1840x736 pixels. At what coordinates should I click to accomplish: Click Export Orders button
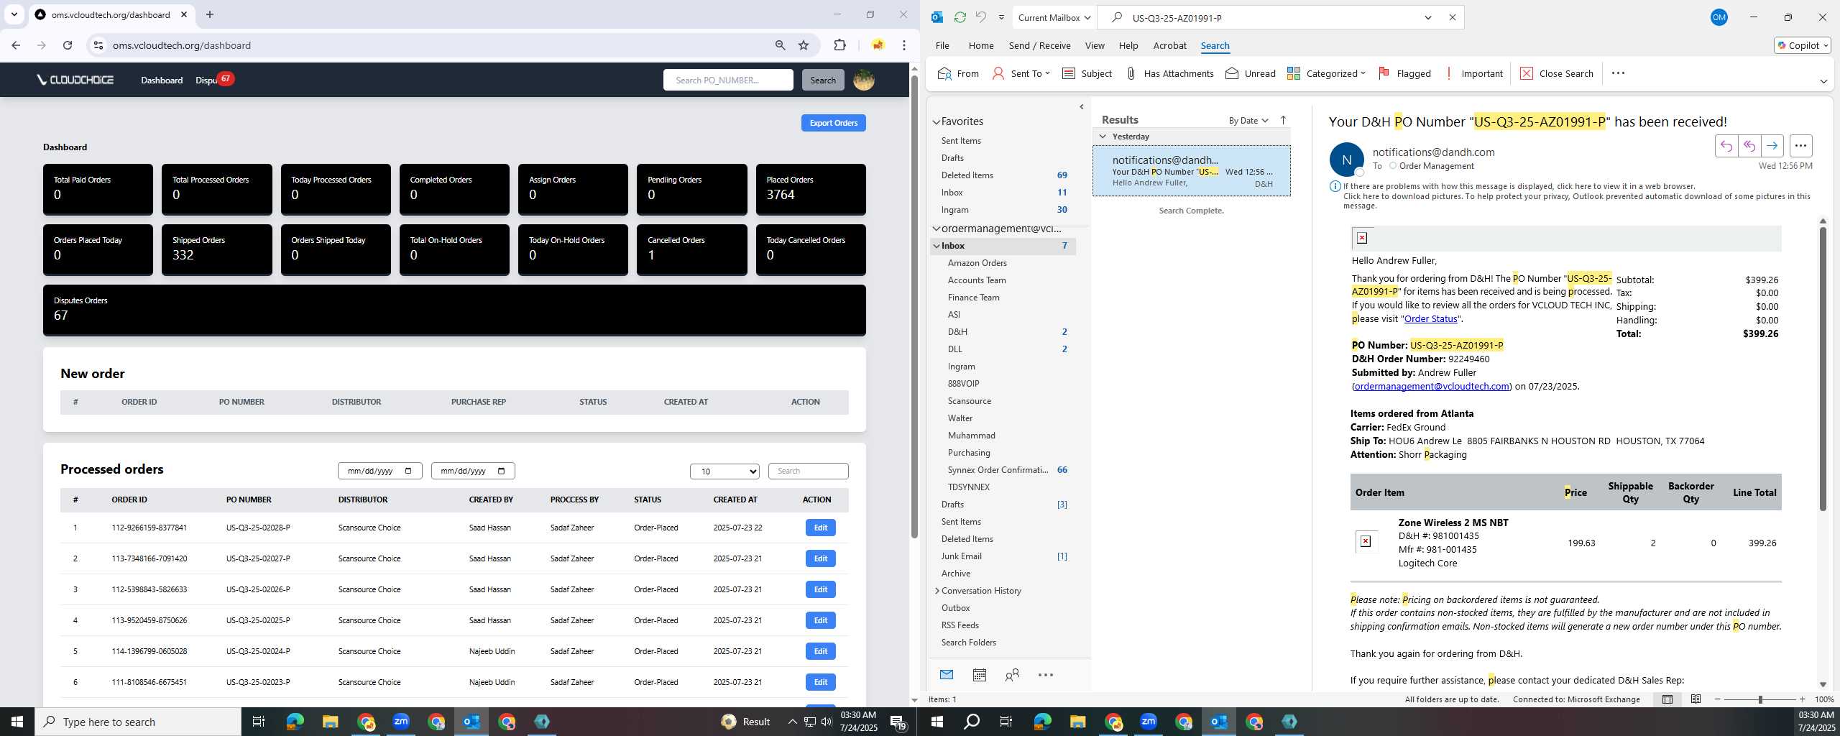(833, 123)
